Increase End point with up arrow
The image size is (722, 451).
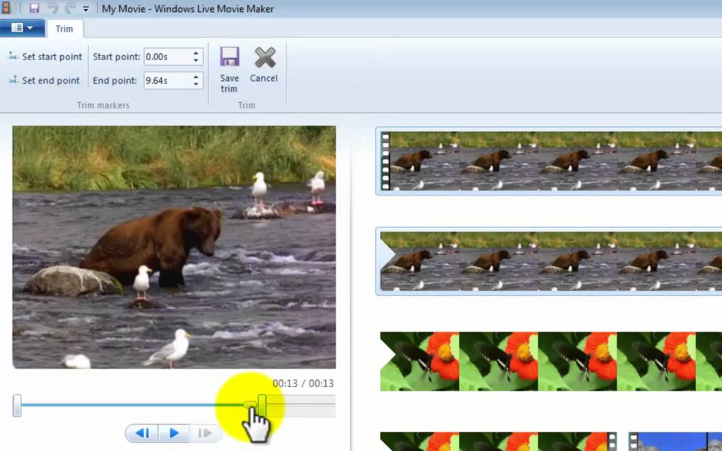click(x=196, y=77)
